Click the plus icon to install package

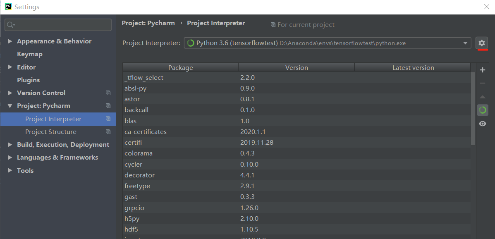[482, 70]
